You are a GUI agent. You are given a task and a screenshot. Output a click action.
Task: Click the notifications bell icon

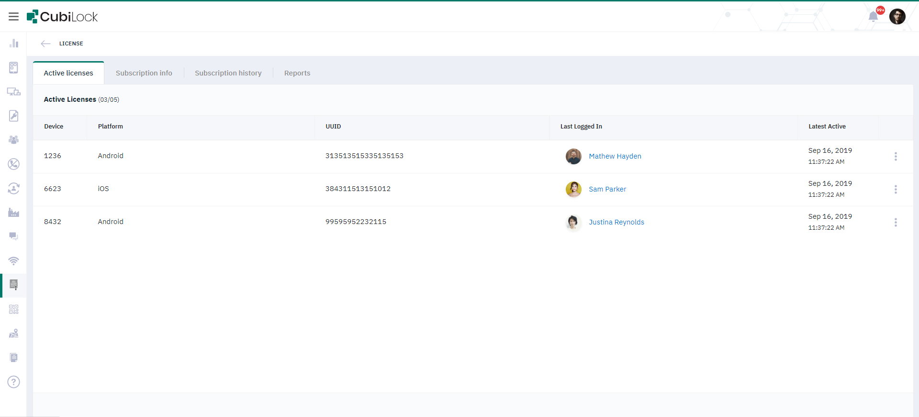click(873, 17)
